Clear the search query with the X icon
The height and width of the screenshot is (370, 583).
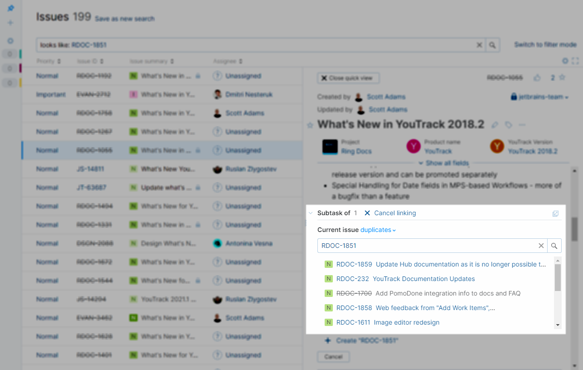479,45
